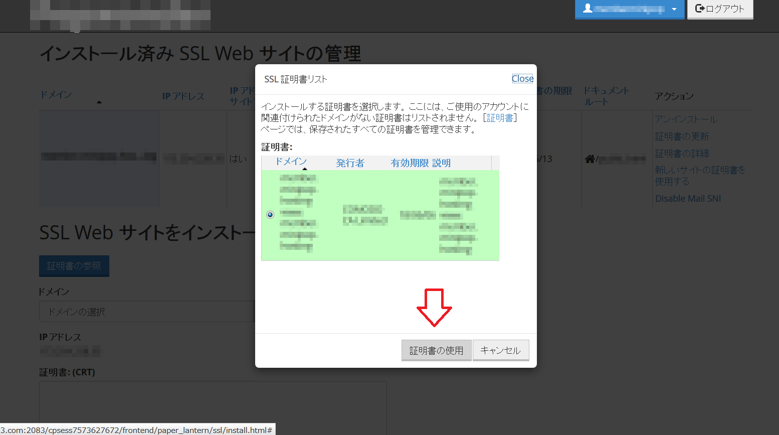Open 証明書の詳細 action link
Viewport: 779px width, 435px height.
point(682,154)
